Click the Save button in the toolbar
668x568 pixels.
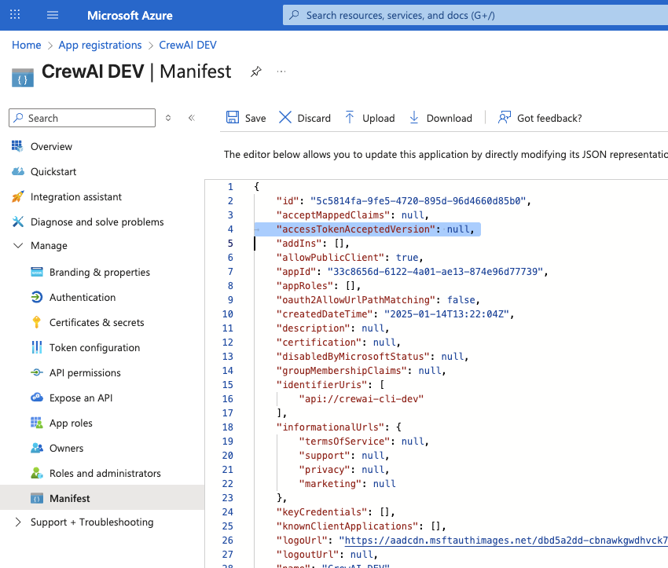245,117
